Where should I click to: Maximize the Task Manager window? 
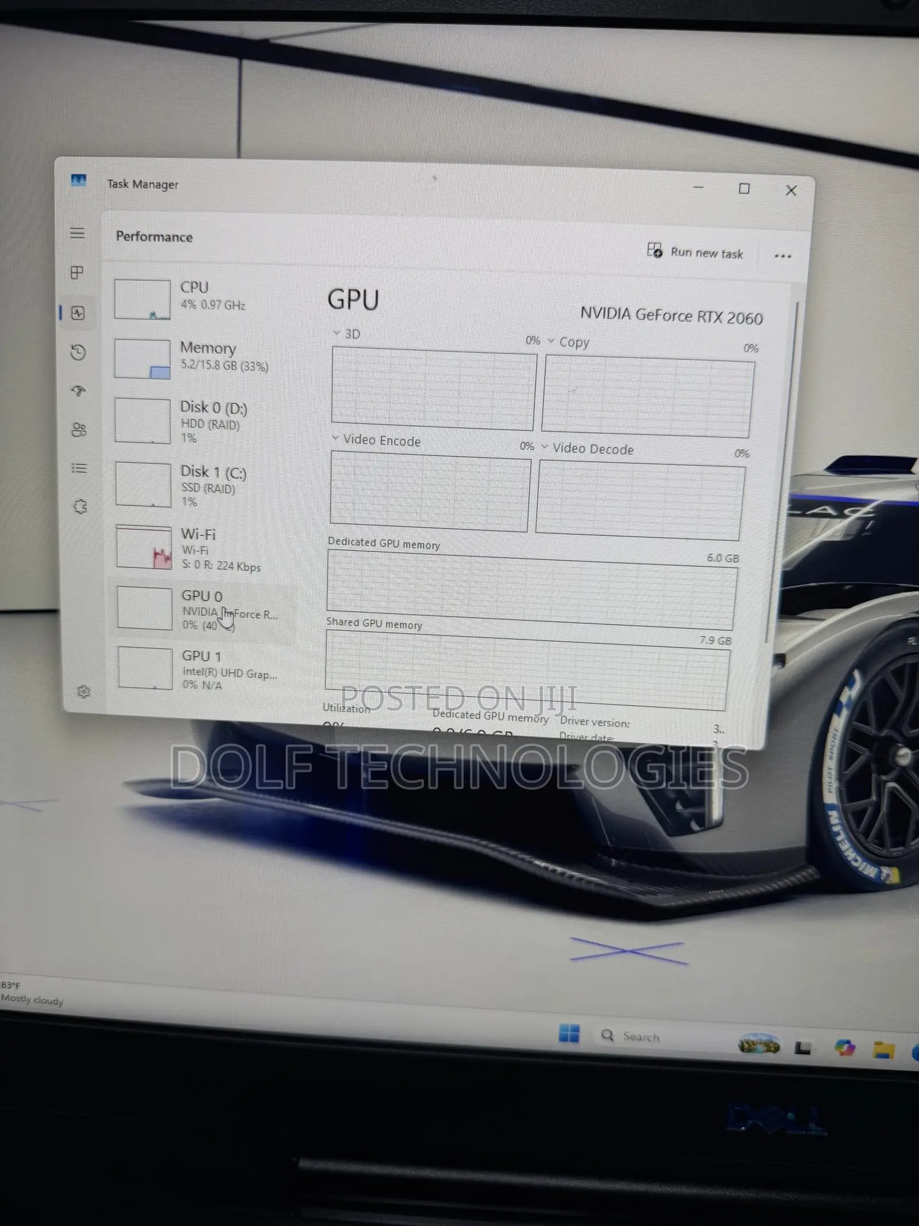(744, 188)
